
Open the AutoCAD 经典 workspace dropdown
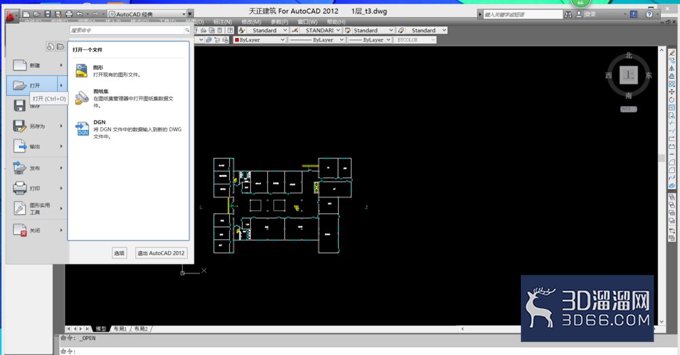pyautogui.click(x=149, y=14)
